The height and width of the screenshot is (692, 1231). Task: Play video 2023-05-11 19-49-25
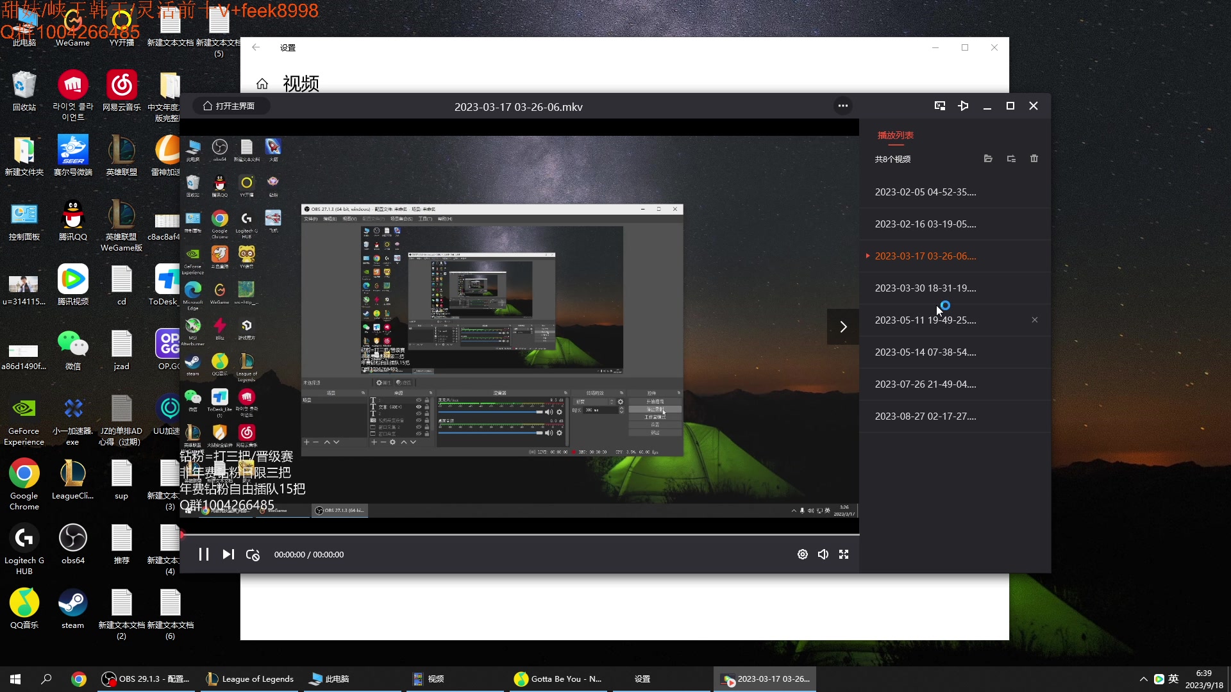point(955,320)
